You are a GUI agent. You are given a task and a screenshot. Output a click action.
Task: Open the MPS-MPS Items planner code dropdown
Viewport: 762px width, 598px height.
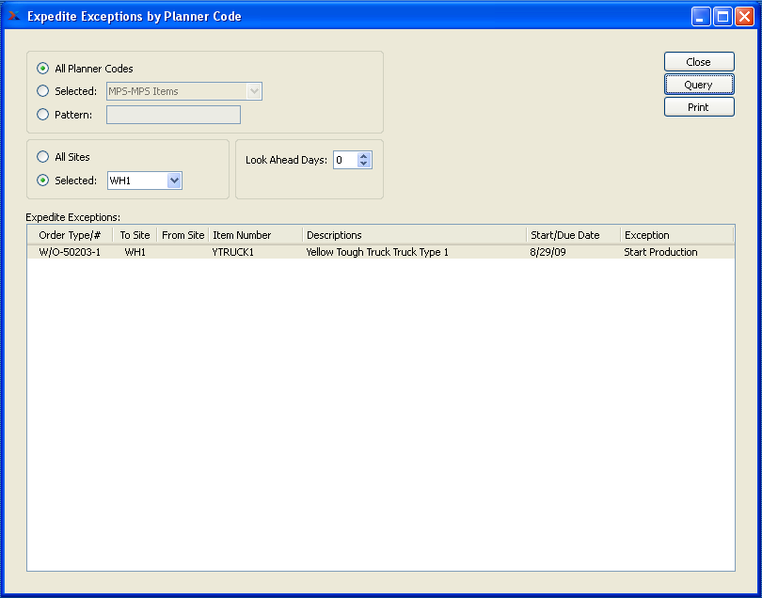pos(184,91)
